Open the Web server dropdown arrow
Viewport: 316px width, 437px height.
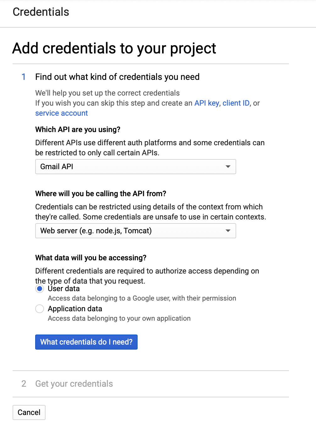click(x=228, y=231)
